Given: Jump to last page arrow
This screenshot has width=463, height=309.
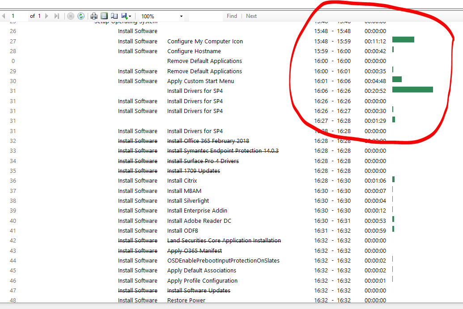Looking at the screenshot, I should coord(57,16).
